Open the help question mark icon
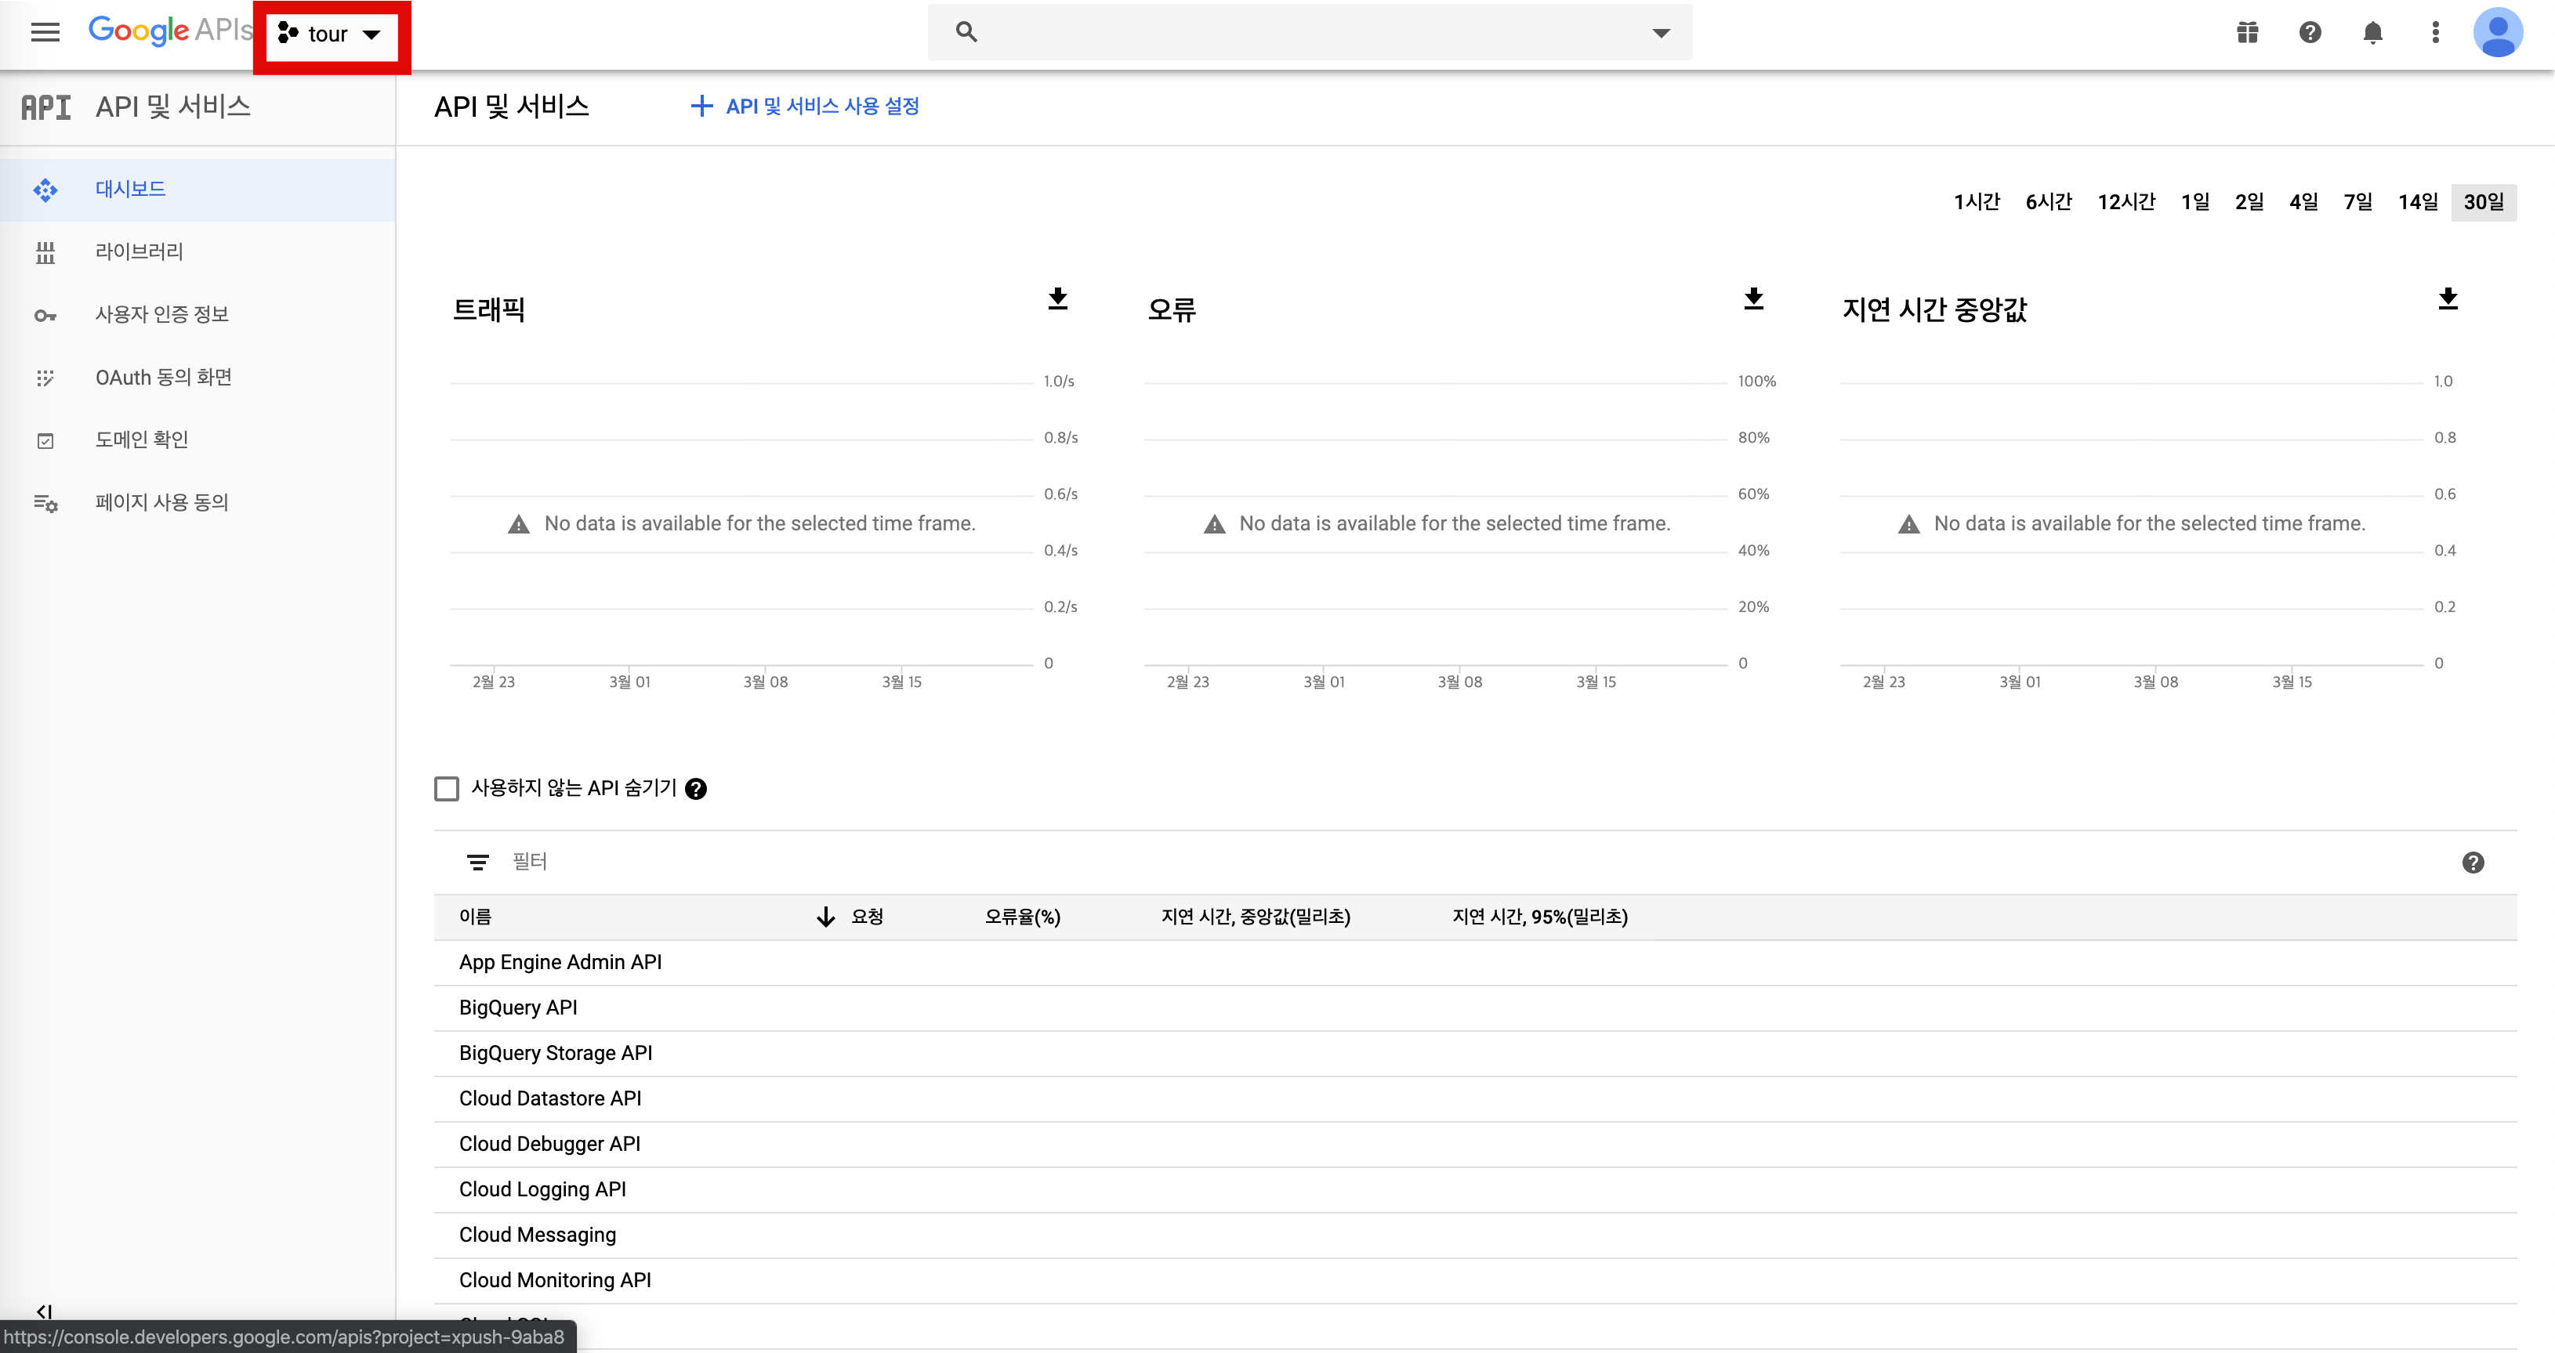The height and width of the screenshot is (1353, 2555). tap(2310, 33)
